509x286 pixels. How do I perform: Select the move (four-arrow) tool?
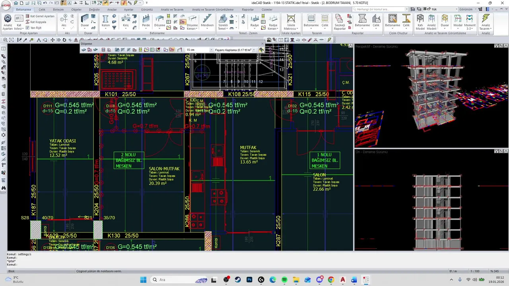pyautogui.click(x=52, y=40)
